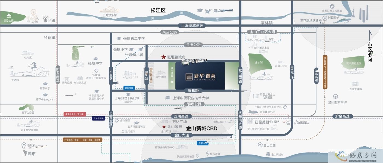Click the red star beside 金山政府

pos(164,127)
